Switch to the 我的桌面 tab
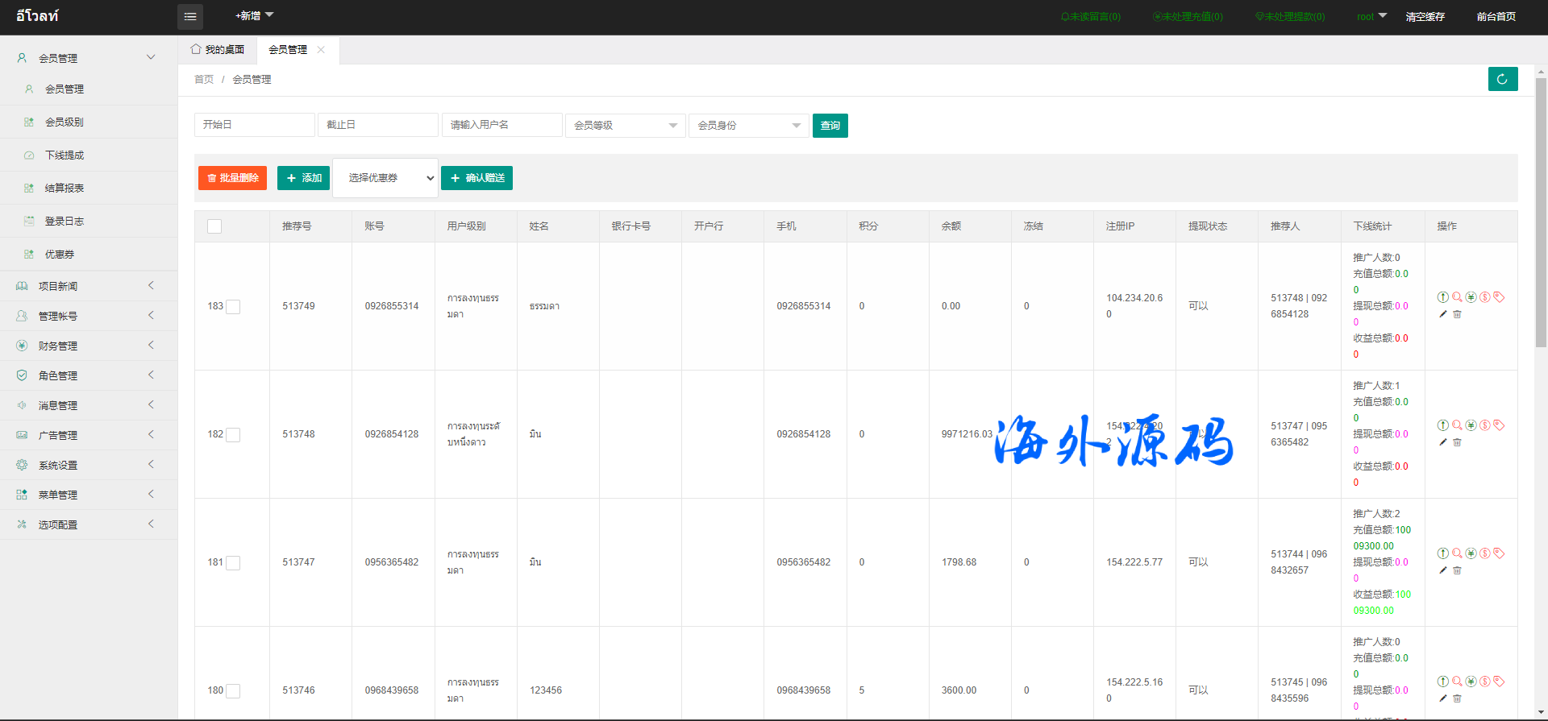1548x721 pixels. tap(218, 50)
